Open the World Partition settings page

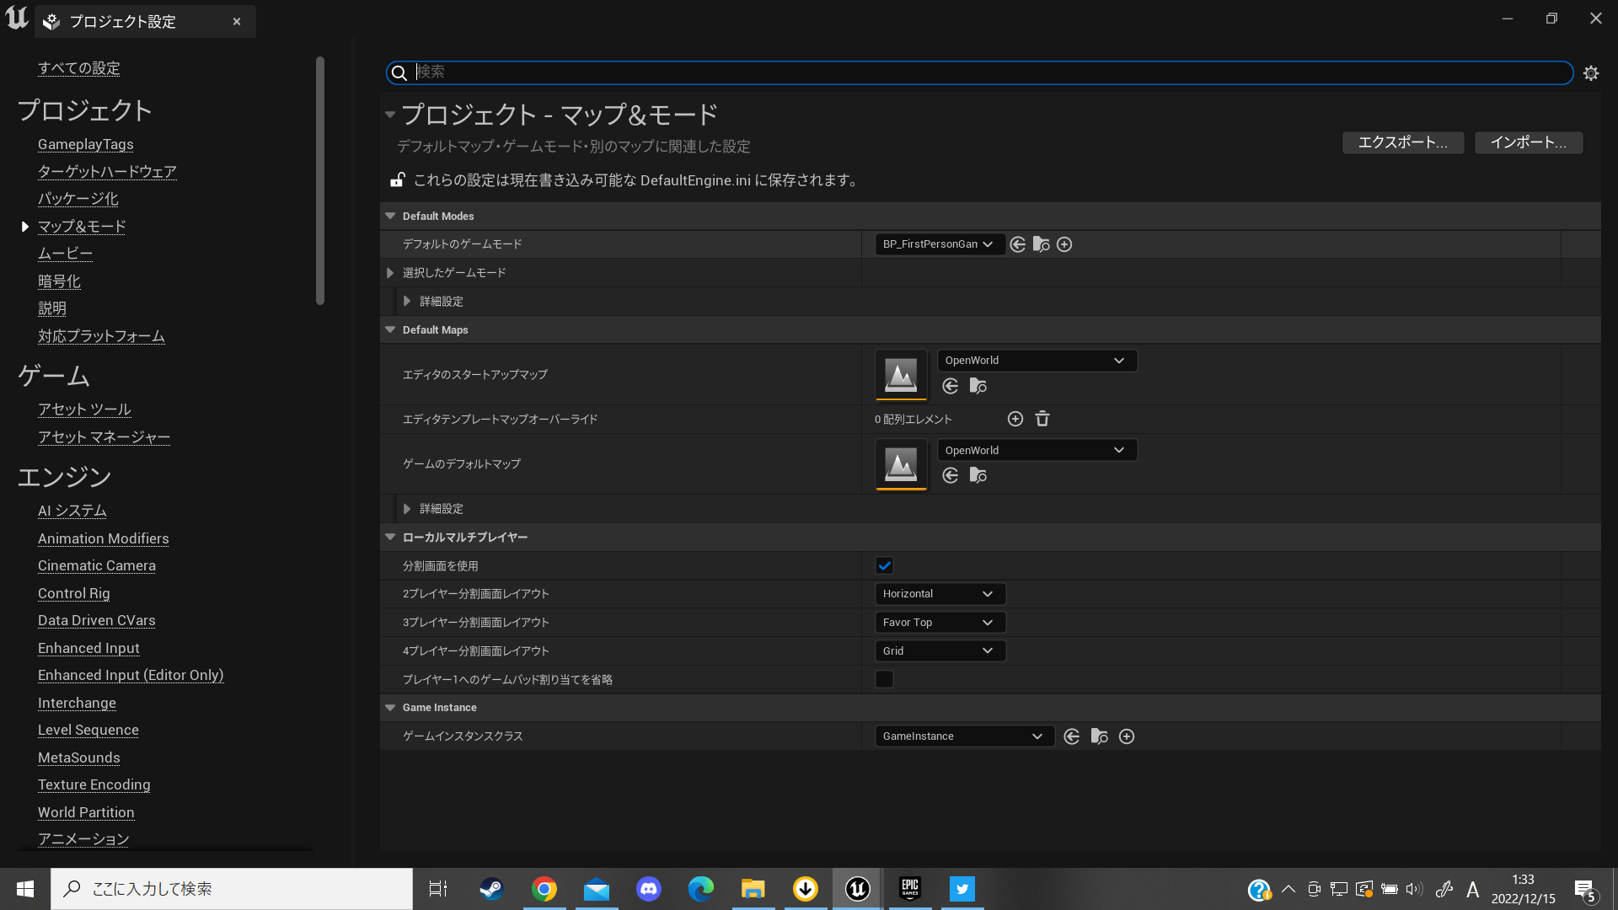coord(85,811)
